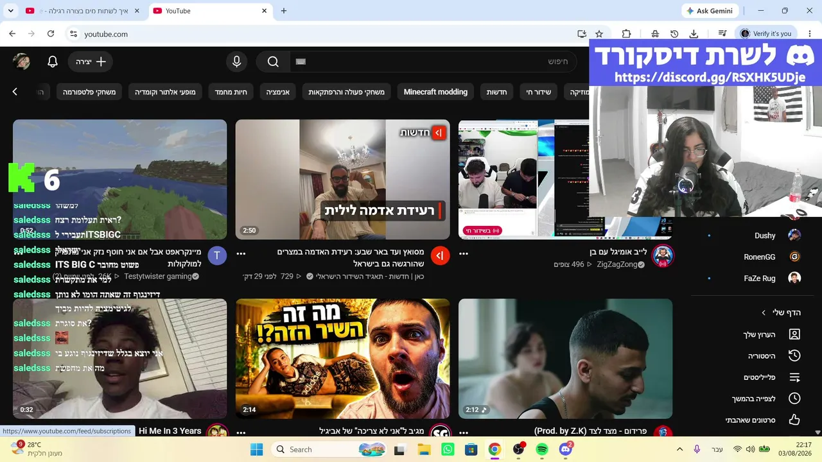Open options menu for the ZigZagZong live stream
Screen dimensions: 822x462
(464, 253)
